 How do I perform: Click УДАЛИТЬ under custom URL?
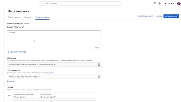[11, 82]
